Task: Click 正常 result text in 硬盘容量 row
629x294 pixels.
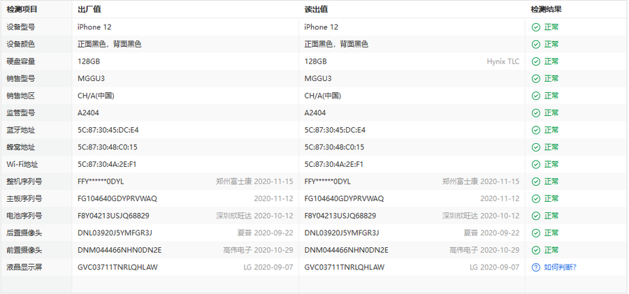Action: click(551, 61)
